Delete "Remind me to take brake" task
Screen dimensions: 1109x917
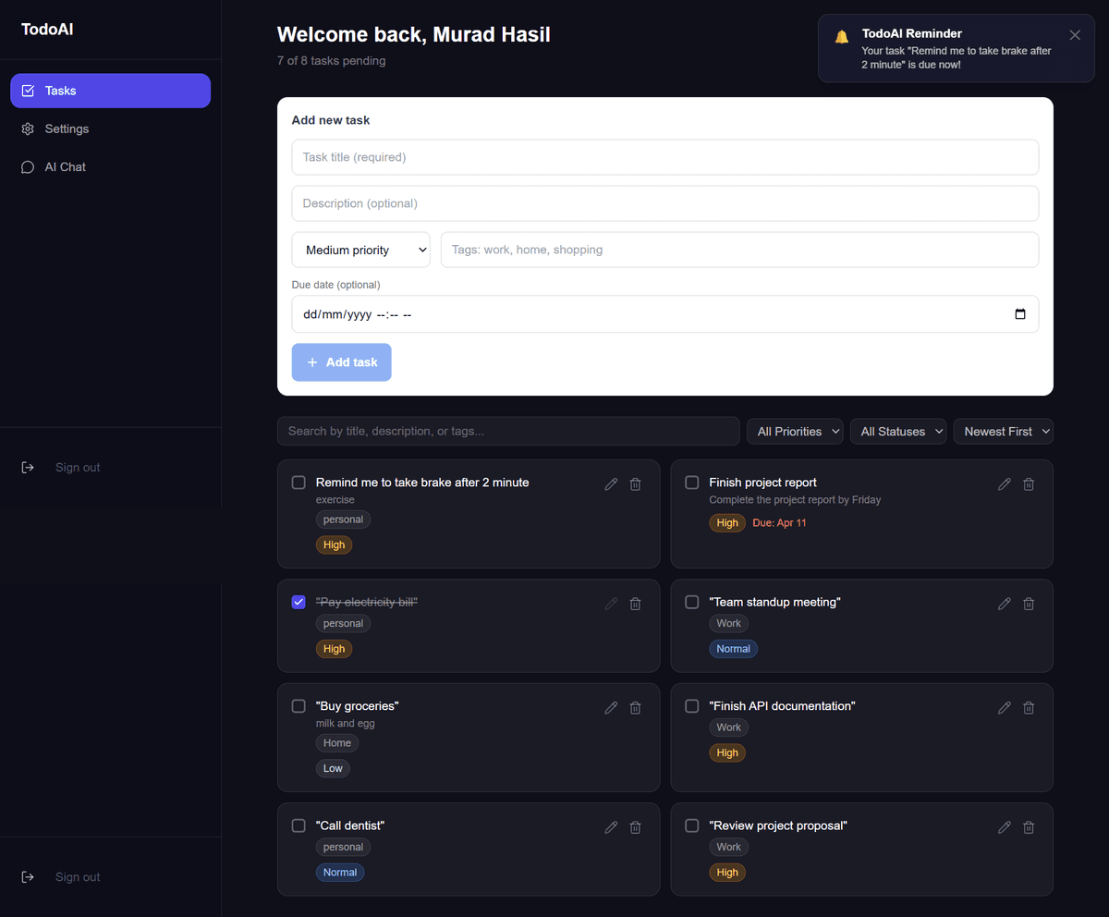[x=635, y=483]
